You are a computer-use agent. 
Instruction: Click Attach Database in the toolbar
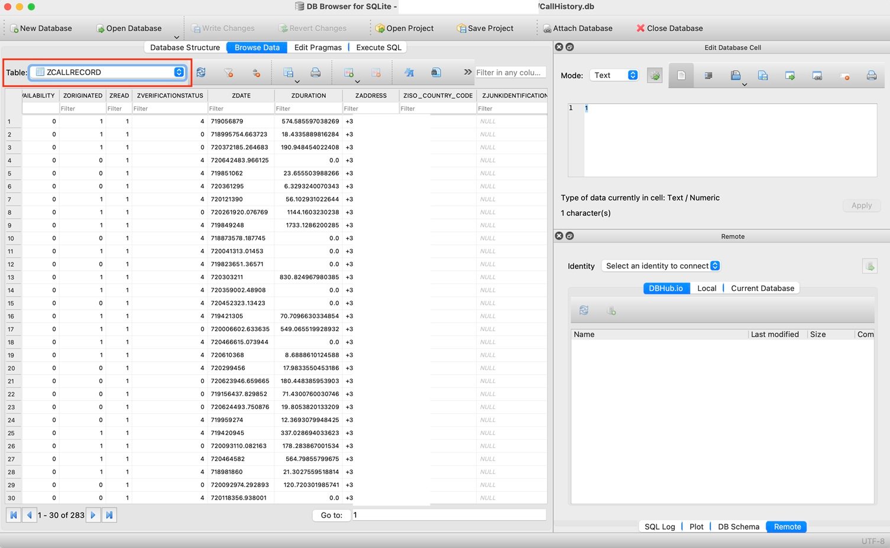point(577,28)
